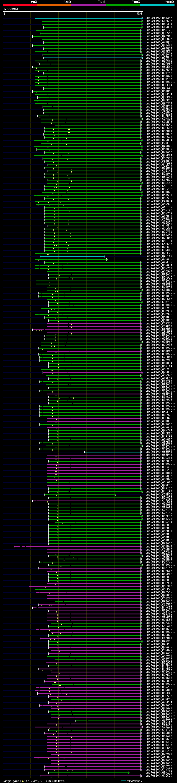Click the arrowhead ending the UniRef100_A7P082 alignment
Viewport: 177px width, 783px height.
point(107,260)
